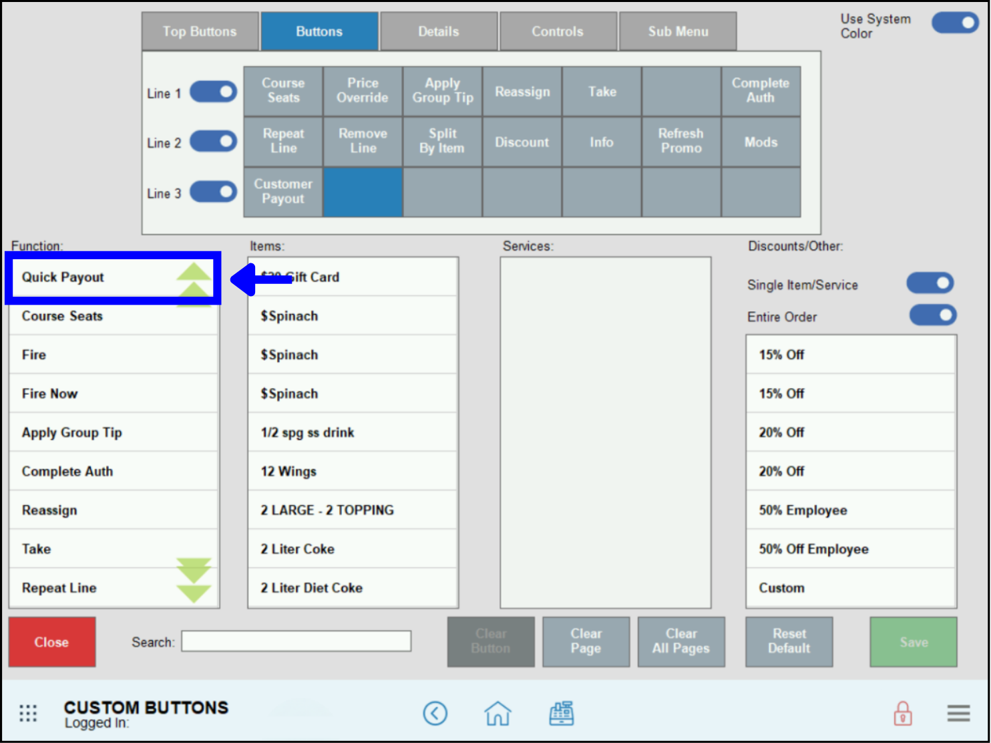This screenshot has height=743, width=991.
Task: Select the Discount button in the grid
Action: coord(522,142)
